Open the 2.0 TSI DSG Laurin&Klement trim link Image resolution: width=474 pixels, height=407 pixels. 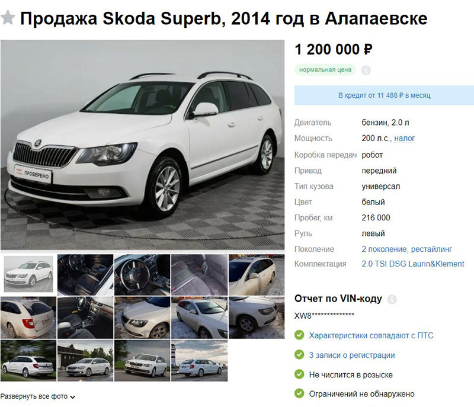tap(412, 264)
